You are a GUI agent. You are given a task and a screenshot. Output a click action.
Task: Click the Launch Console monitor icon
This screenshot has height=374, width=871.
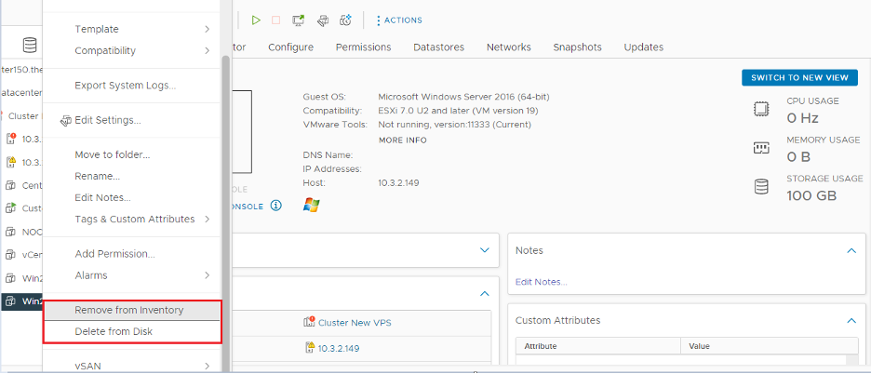pyautogui.click(x=299, y=20)
